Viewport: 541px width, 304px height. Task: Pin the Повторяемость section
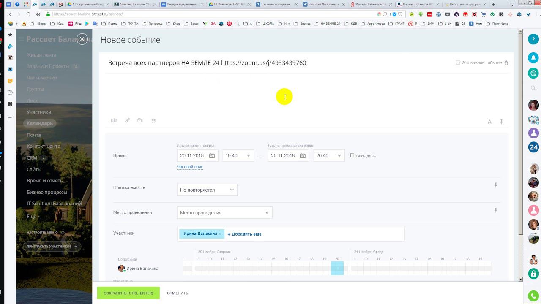pyautogui.click(x=496, y=185)
